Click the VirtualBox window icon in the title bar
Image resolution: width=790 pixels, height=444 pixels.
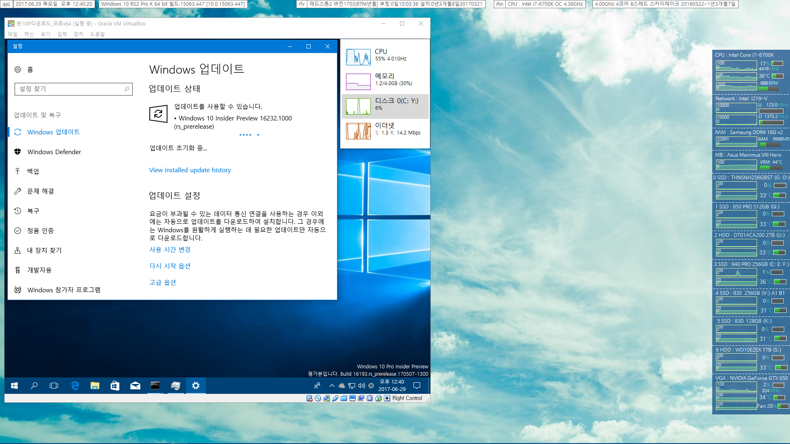pos(11,23)
